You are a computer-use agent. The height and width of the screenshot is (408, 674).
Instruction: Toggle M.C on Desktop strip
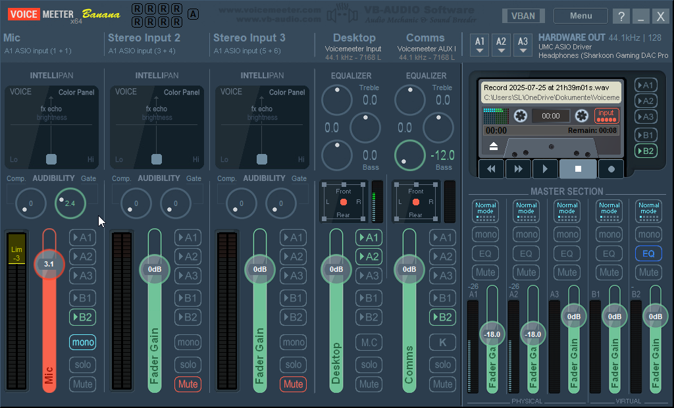point(369,342)
